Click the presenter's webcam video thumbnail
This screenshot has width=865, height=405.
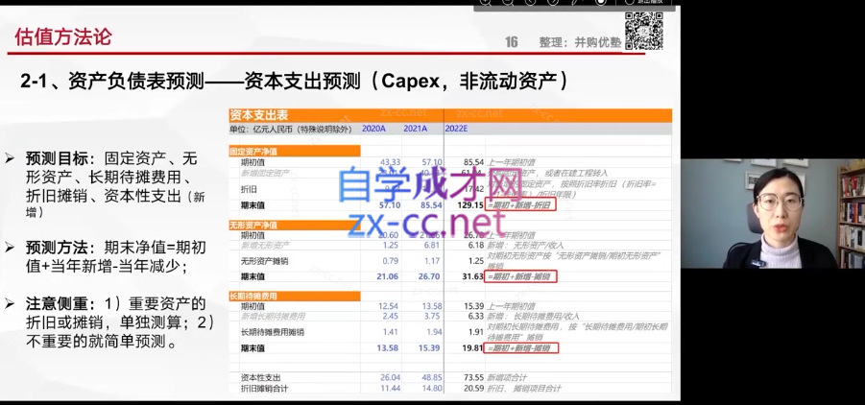(773, 213)
